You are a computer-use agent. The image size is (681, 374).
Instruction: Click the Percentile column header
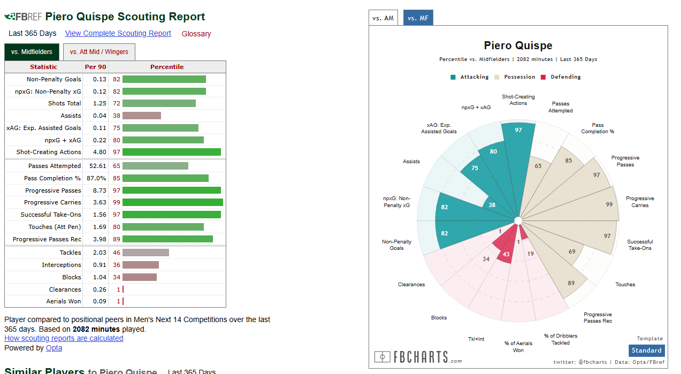[x=167, y=67]
